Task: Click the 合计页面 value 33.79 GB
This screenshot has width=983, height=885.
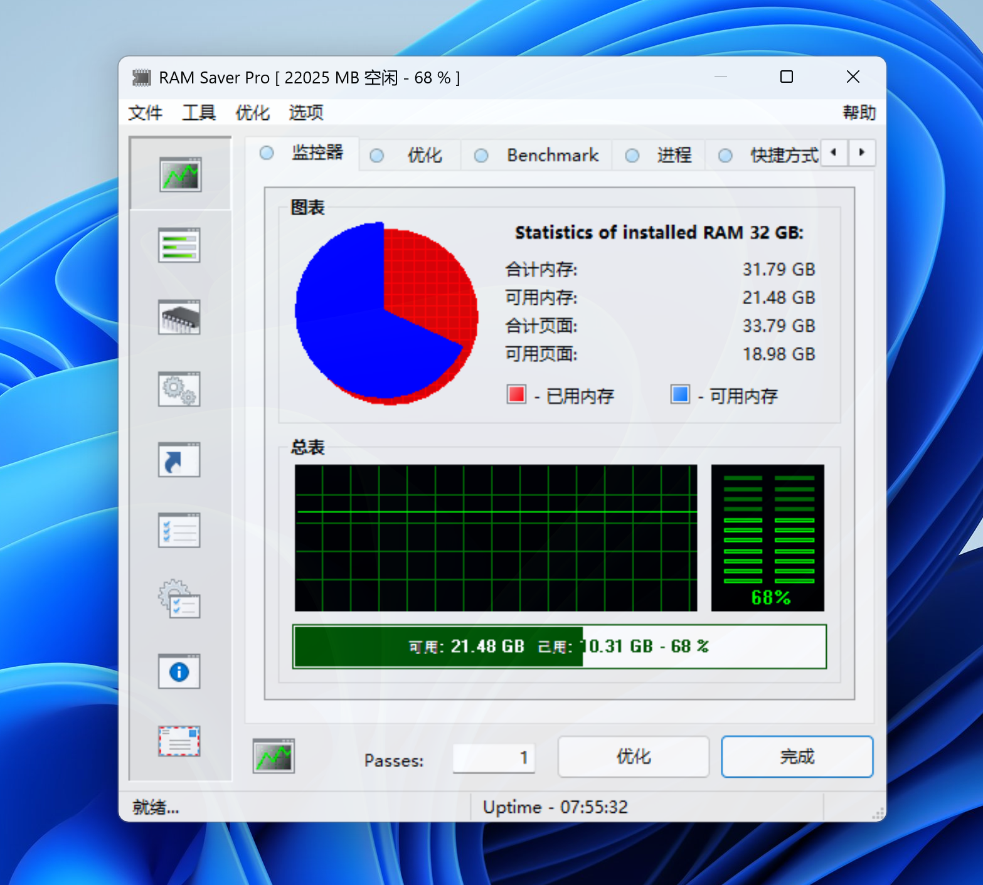Action: pos(778,326)
